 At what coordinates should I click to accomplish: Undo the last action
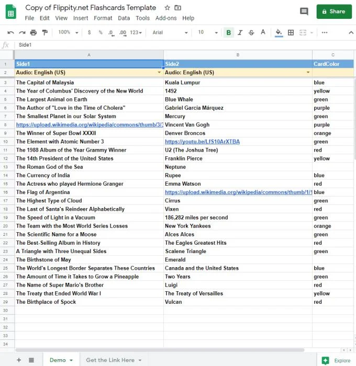(11, 32)
